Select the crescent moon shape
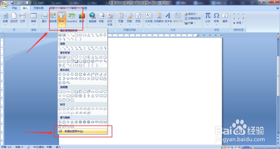 click(x=64, y=65)
